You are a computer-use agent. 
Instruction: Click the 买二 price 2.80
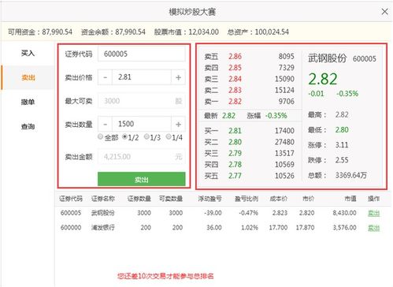click(235, 142)
